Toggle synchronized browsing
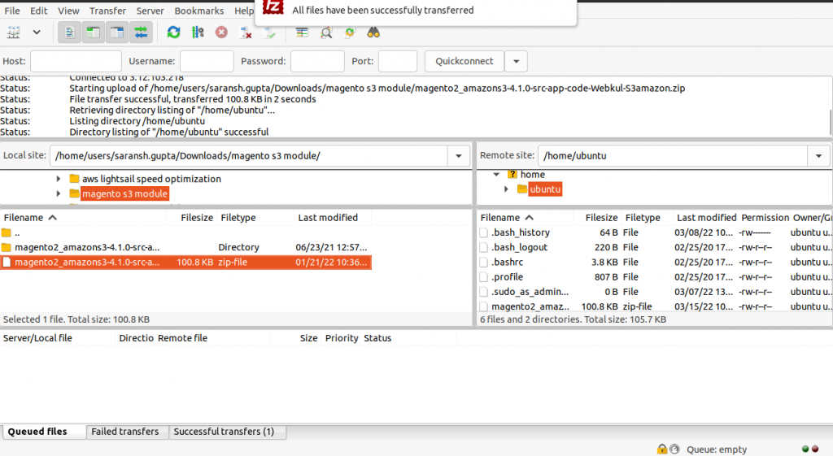The image size is (833, 456). [350, 33]
